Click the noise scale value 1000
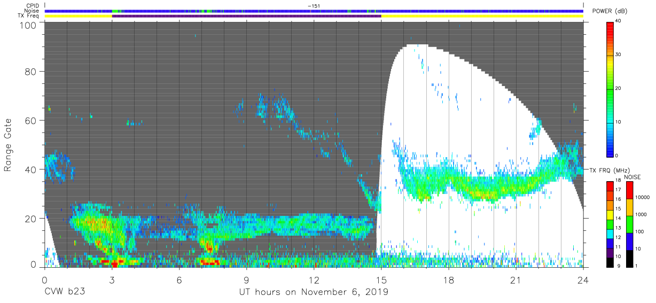Viewport: 656px width, 303px height. point(641,214)
